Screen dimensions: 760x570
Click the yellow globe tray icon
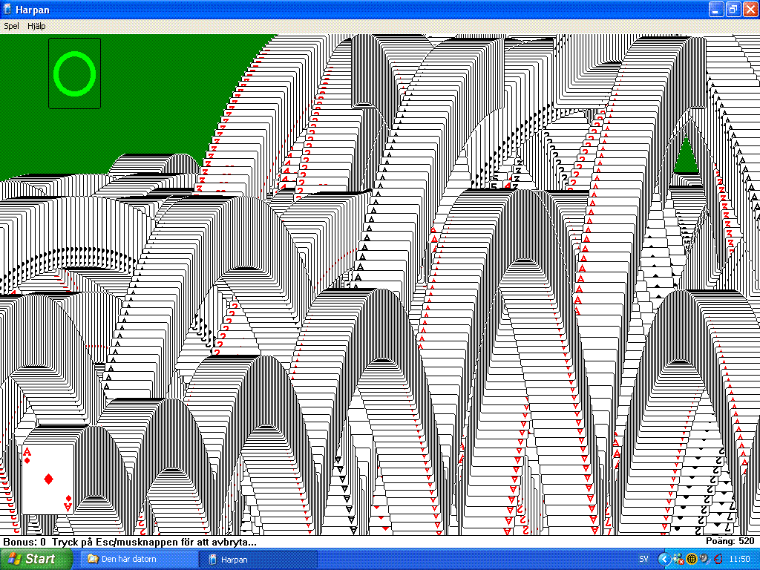(691, 559)
